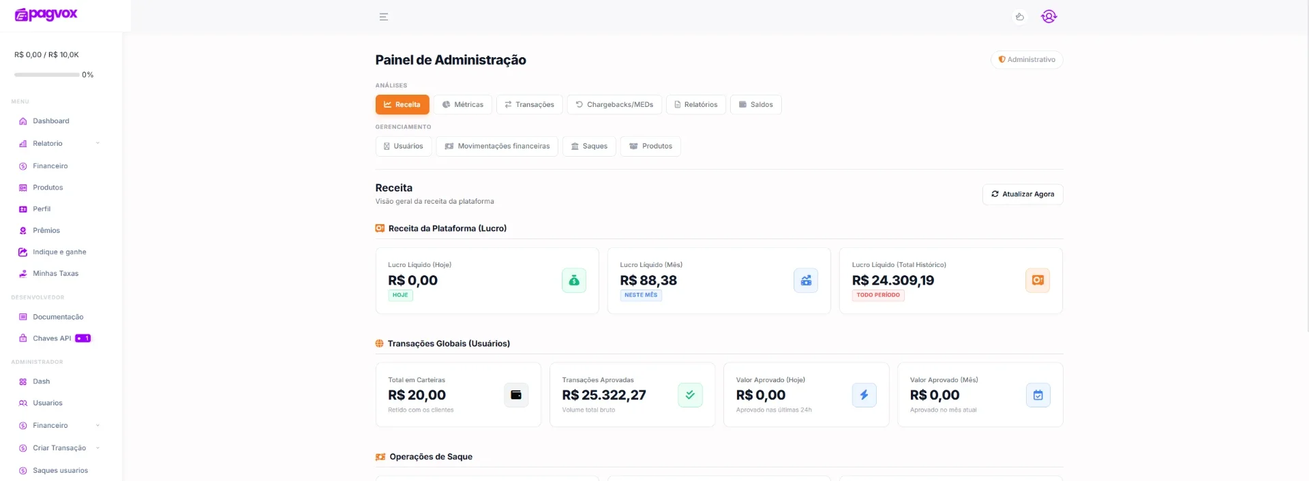Click the black wallet icon in Total em Carteiras
The image size is (1309, 481).
[x=516, y=395]
